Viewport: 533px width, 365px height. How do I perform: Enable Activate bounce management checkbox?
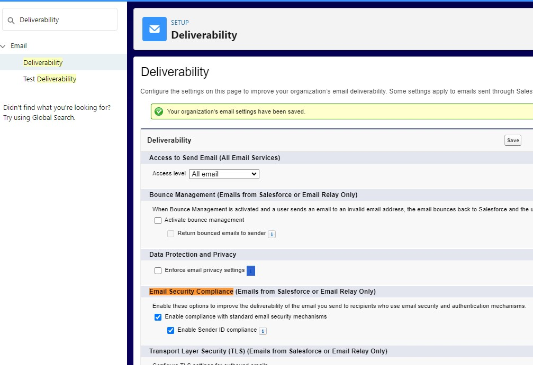158,220
